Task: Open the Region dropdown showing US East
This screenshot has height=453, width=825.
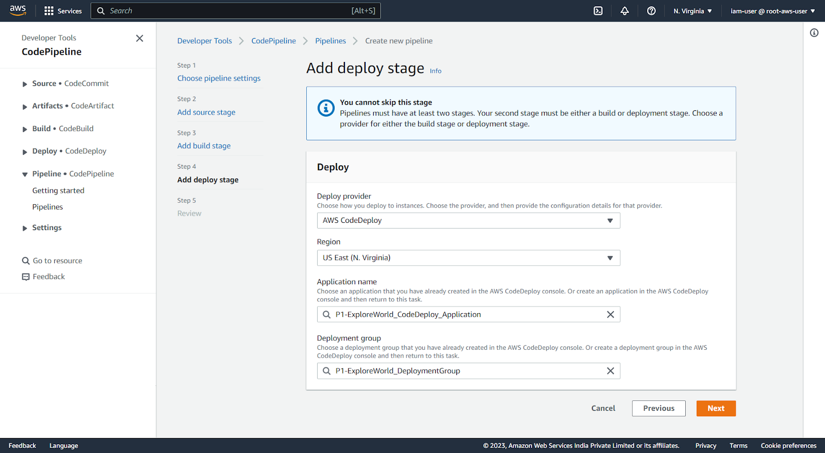Action: (468, 258)
